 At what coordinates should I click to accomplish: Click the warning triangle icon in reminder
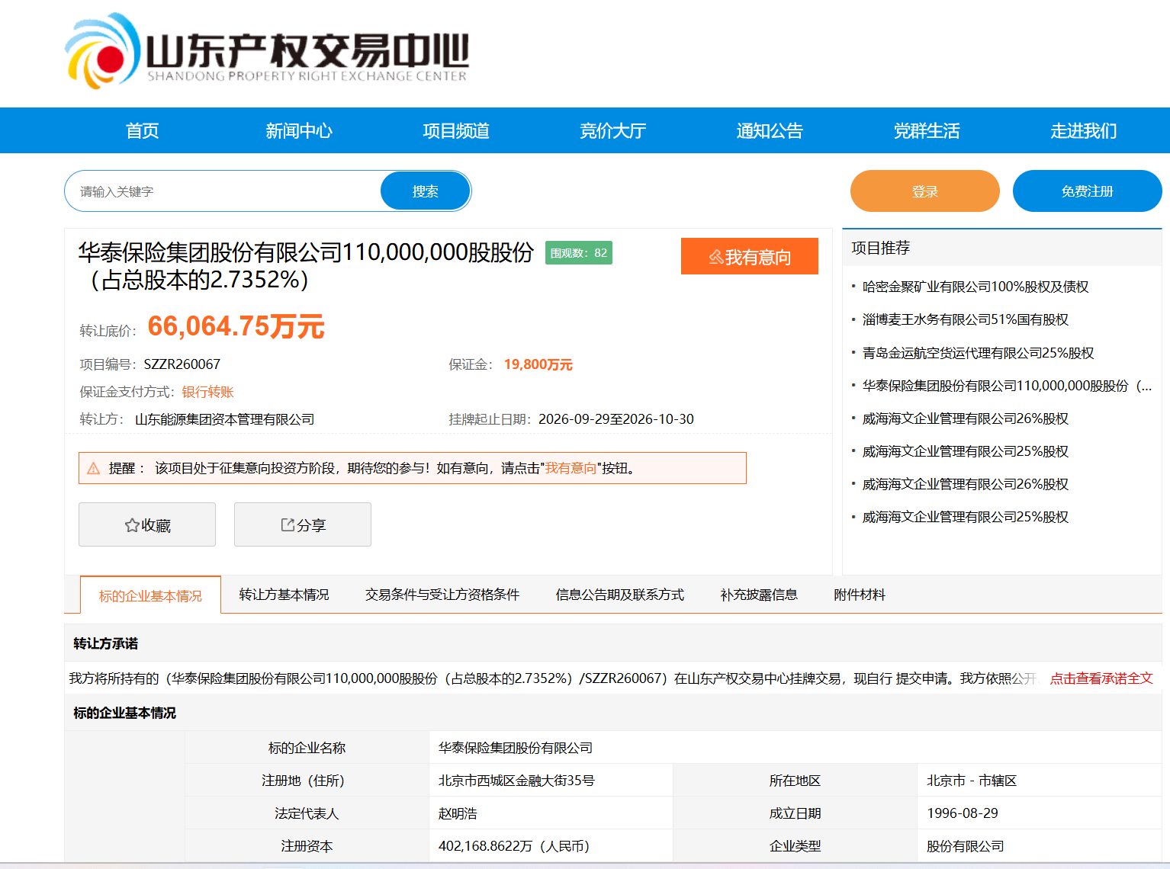click(94, 468)
